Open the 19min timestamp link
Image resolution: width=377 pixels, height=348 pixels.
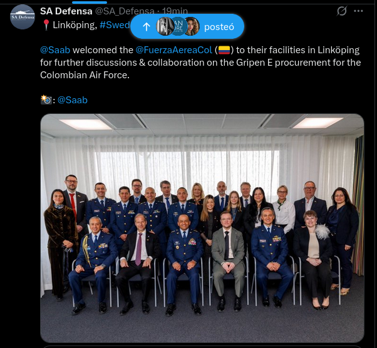pyautogui.click(x=175, y=11)
